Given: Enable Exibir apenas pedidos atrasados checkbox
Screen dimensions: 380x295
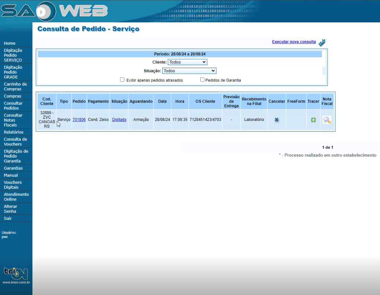Looking at the screenshot, I should point(122,80).
